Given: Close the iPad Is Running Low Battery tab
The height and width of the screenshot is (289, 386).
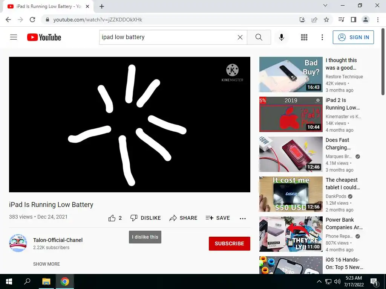Looking at the screenshot, I should tap(87, 6).
